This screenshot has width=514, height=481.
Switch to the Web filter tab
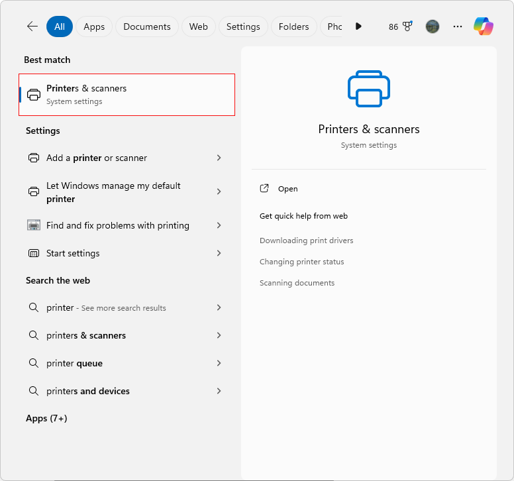[x=198, y=27]
